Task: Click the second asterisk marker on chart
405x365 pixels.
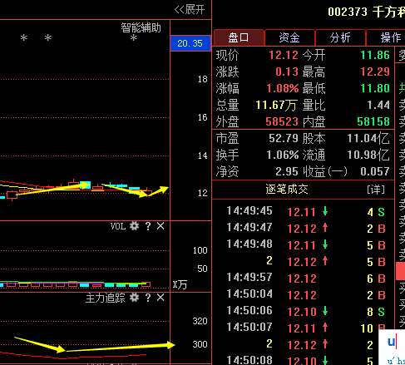Action: pyautogui.click(x=48, y=37)
